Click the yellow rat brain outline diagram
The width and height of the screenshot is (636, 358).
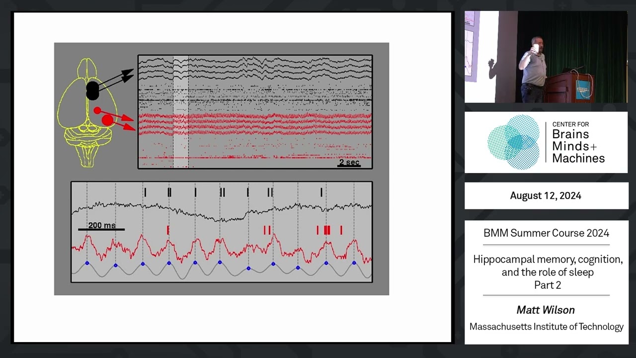pyautogui.click(x=88, y=112)
